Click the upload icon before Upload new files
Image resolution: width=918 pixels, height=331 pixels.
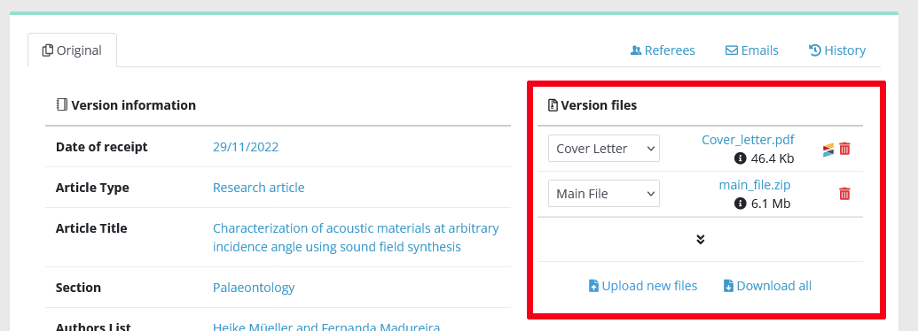[593, 286]
